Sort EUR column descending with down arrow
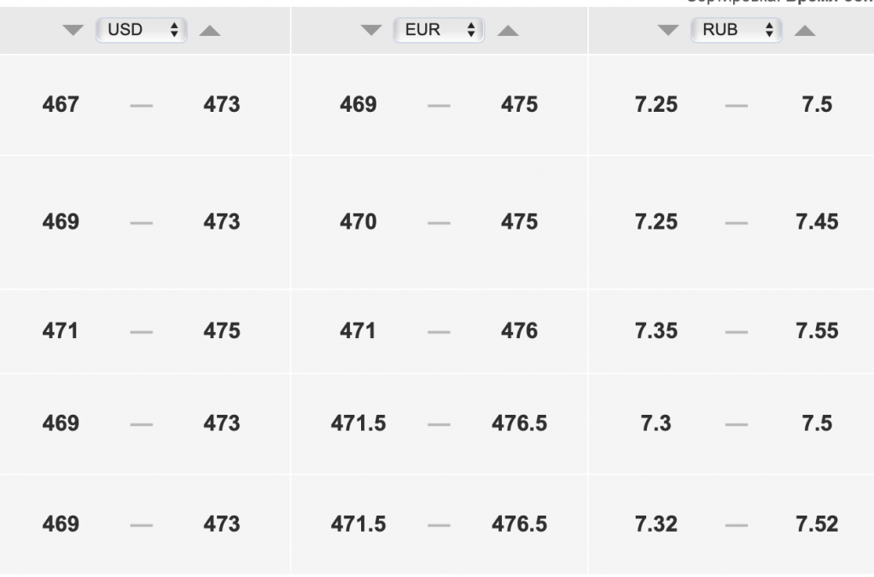 371,31
